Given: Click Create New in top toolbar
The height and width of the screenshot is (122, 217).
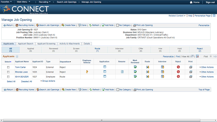Looking at the screenshot, I should coord(68,25).
